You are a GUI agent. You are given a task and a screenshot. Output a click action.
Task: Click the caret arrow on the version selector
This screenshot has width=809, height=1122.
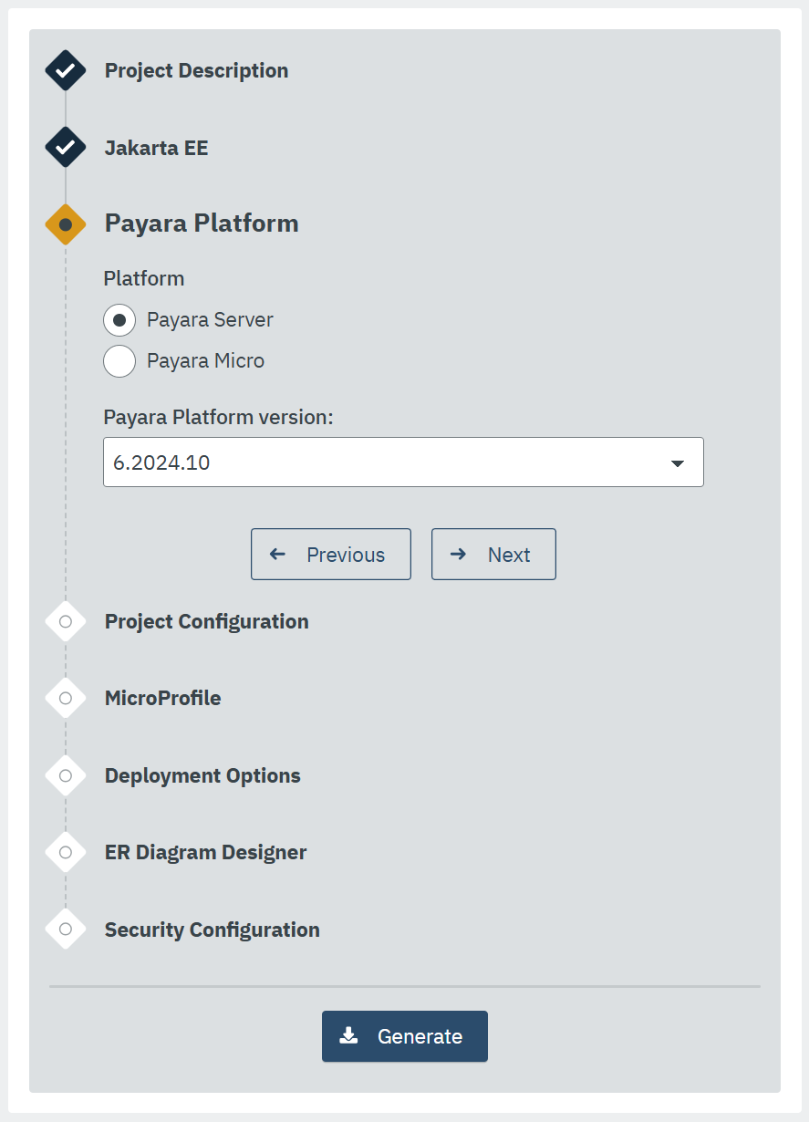[678, 462]
